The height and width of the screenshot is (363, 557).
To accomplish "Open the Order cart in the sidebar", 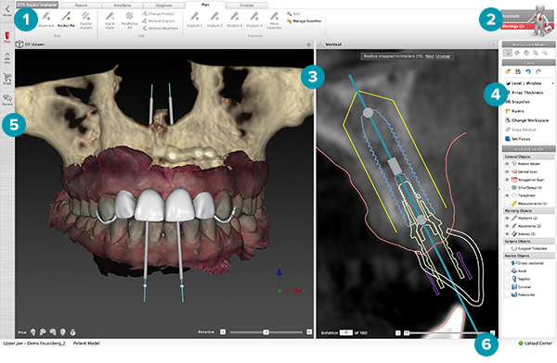I will 7,79.
